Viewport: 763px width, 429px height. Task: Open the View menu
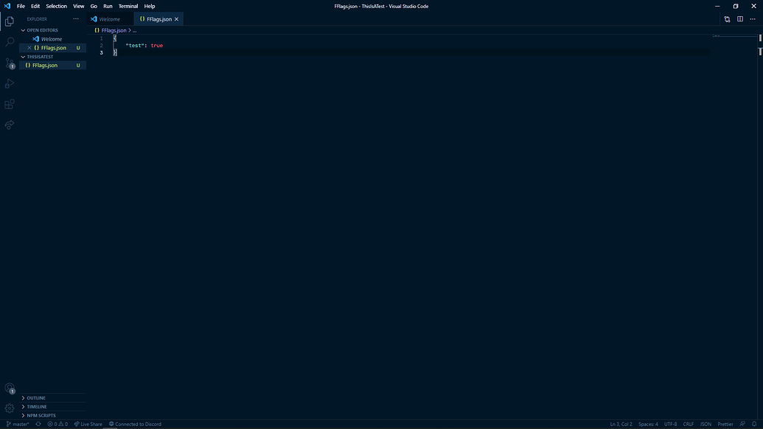pos(78,7)
